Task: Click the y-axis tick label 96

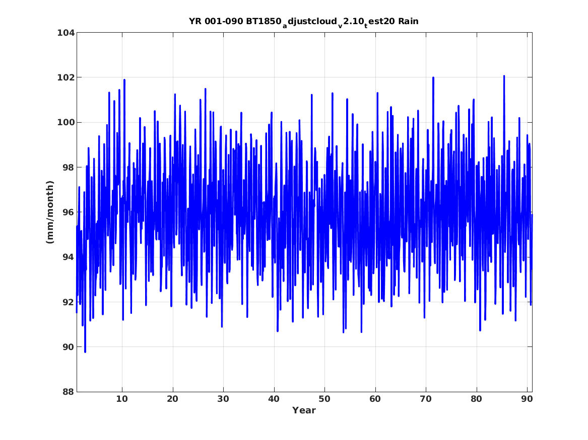Action: point(68,212)
